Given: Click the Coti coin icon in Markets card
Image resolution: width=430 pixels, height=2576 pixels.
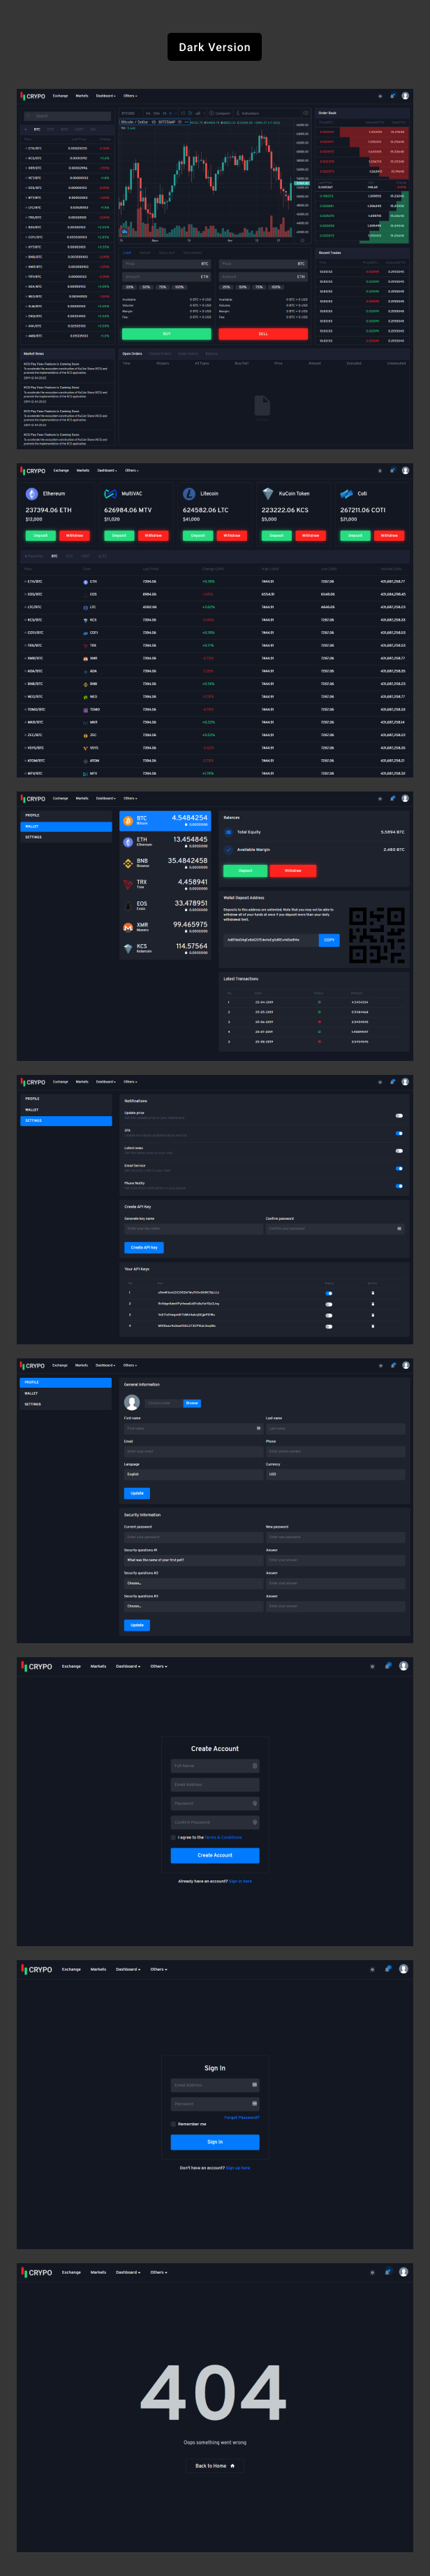Looking at the screenshot, I should pyautogui.click(x=346, y=494).
